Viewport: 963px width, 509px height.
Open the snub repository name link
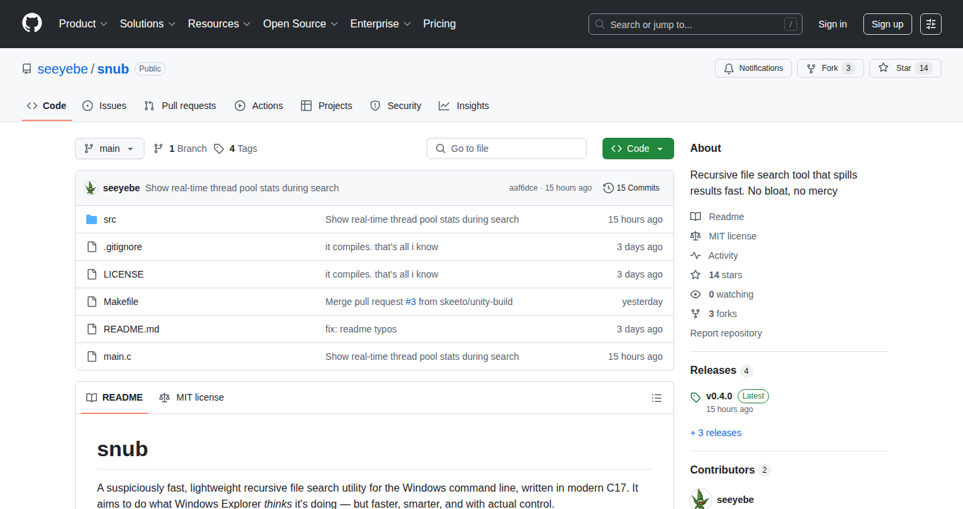coord(113,69)
